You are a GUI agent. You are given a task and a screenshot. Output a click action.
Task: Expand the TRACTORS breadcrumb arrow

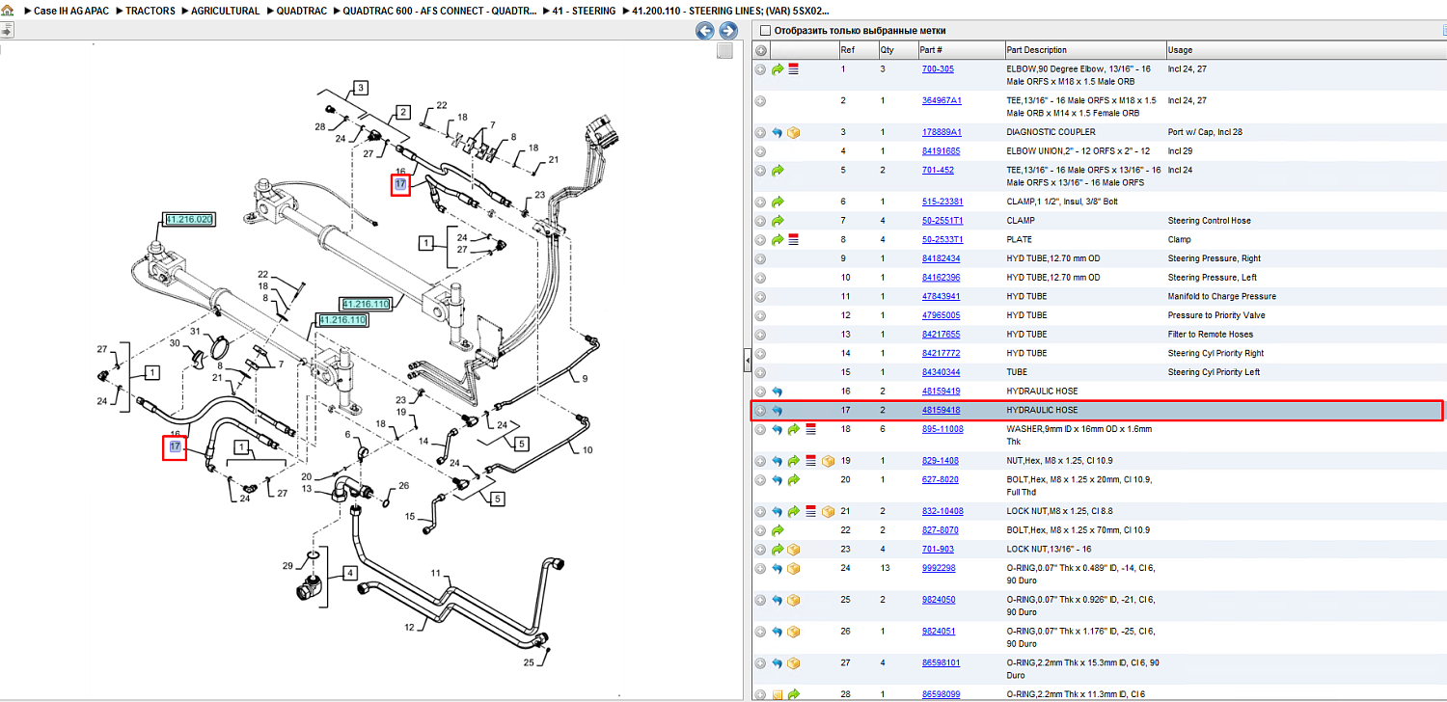point(119,11)
